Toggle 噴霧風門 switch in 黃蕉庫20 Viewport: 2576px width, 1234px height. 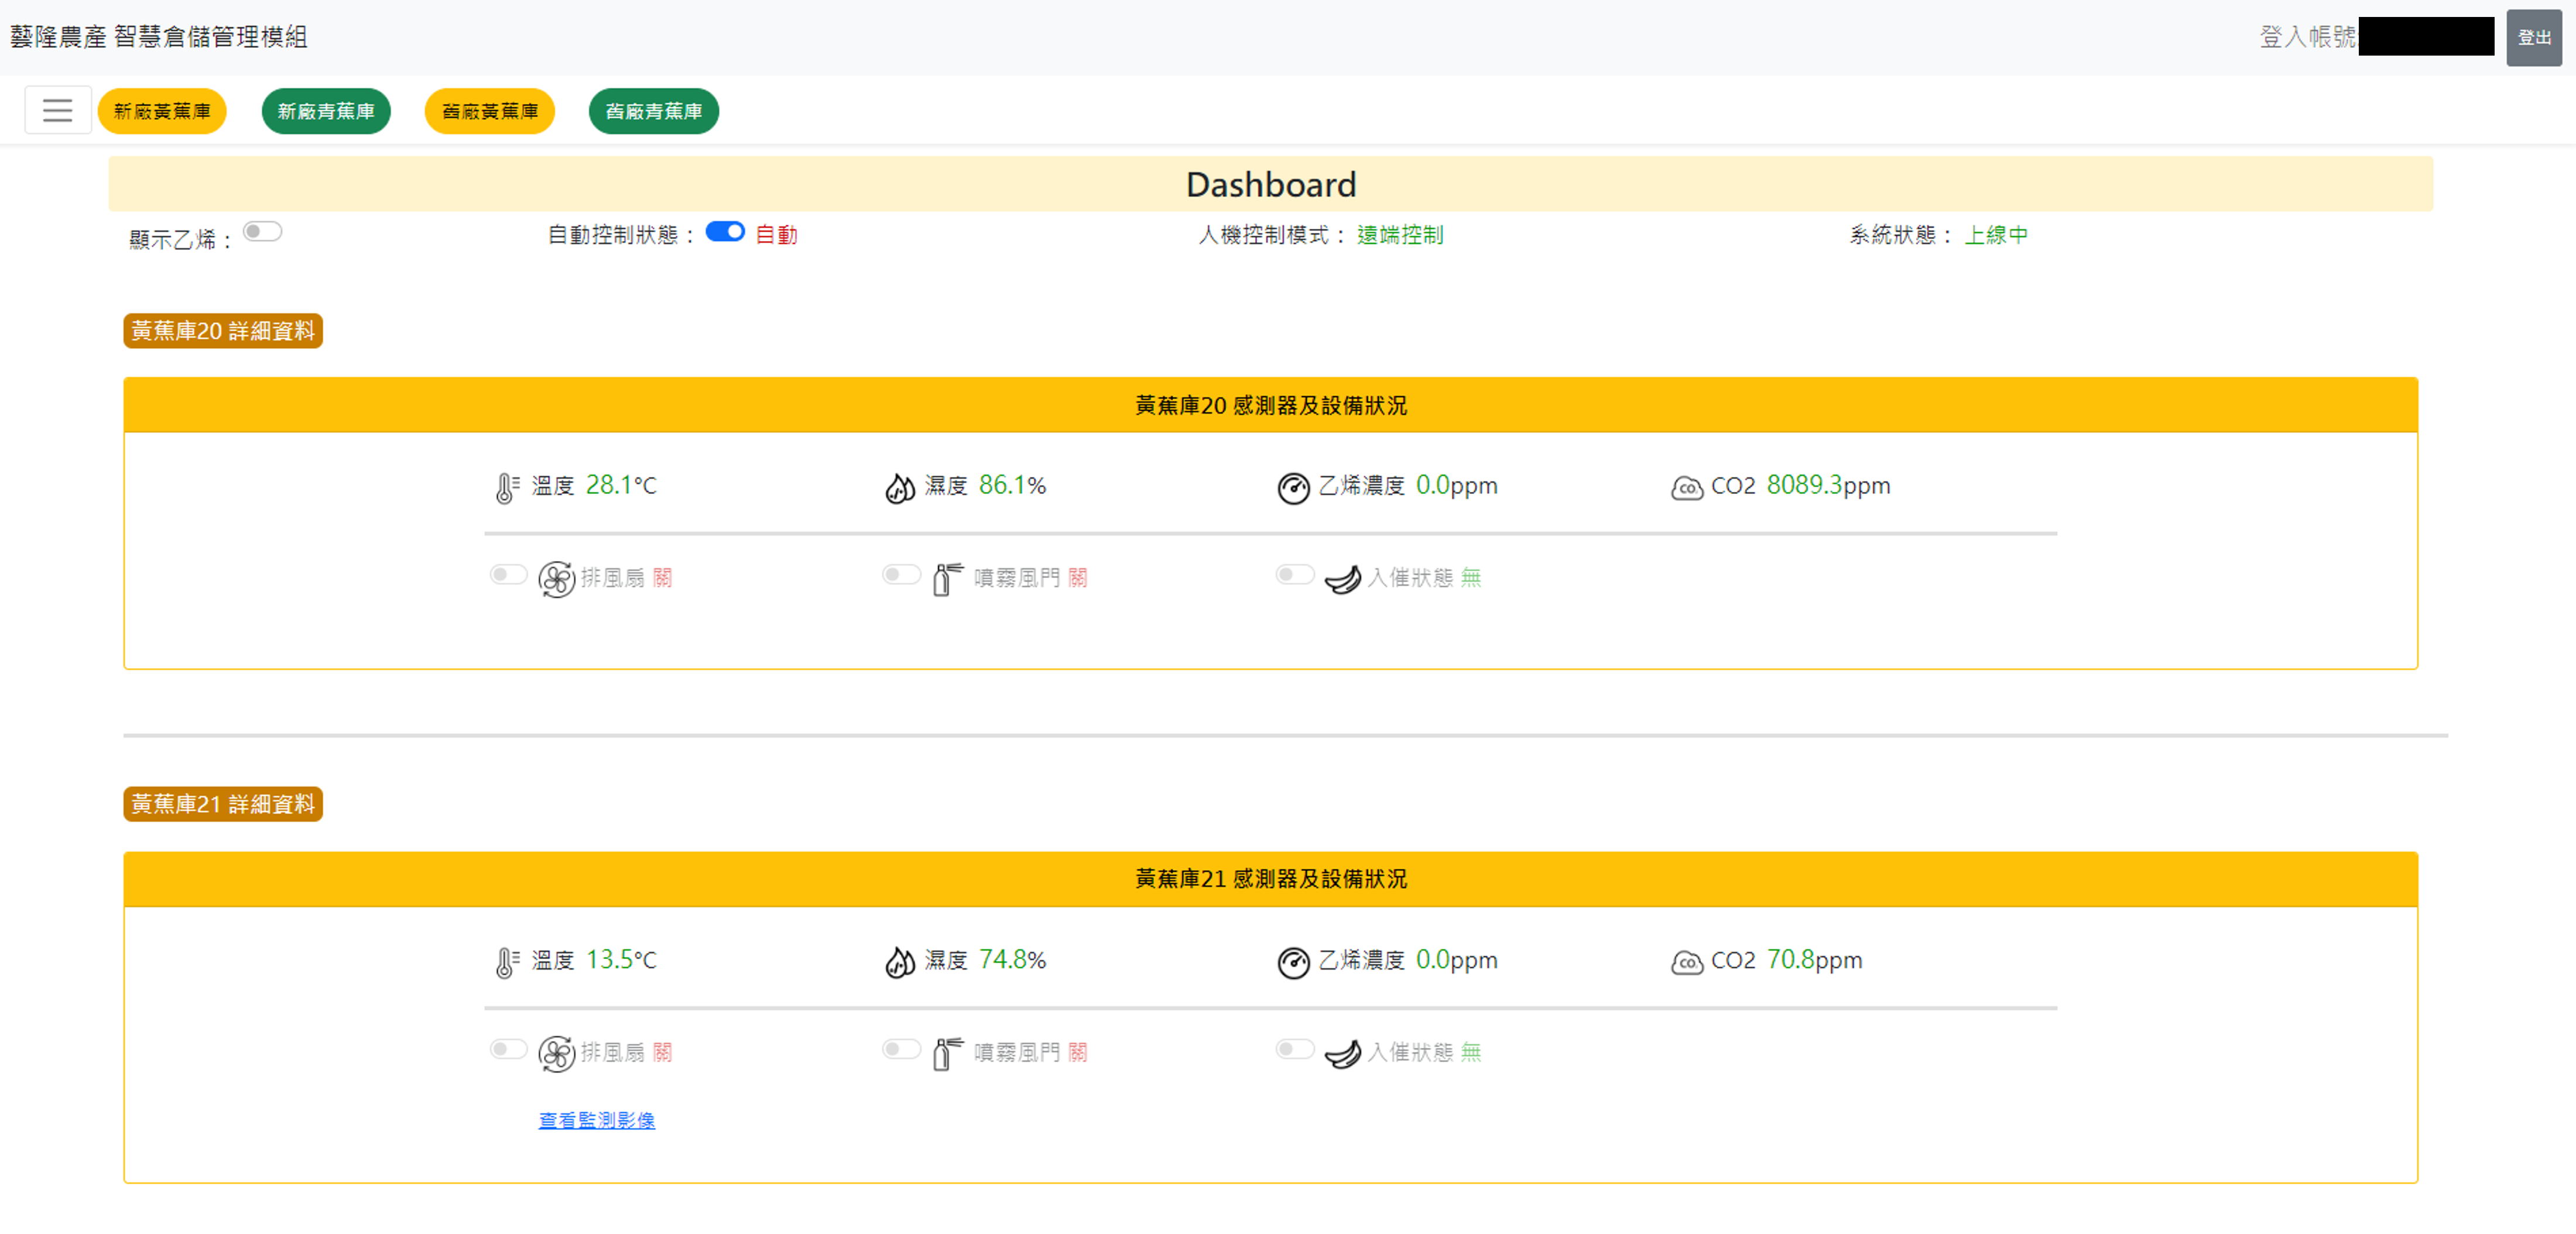[901, 575]
